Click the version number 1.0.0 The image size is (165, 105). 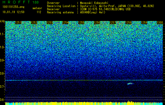point(36,2)
